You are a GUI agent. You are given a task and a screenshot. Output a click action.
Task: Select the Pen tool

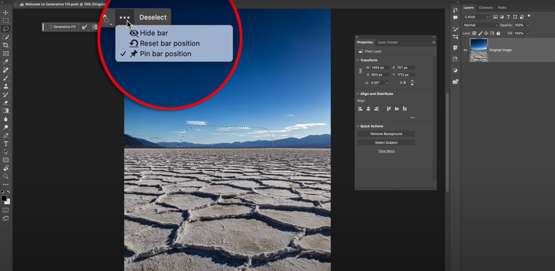pos(6,135)
